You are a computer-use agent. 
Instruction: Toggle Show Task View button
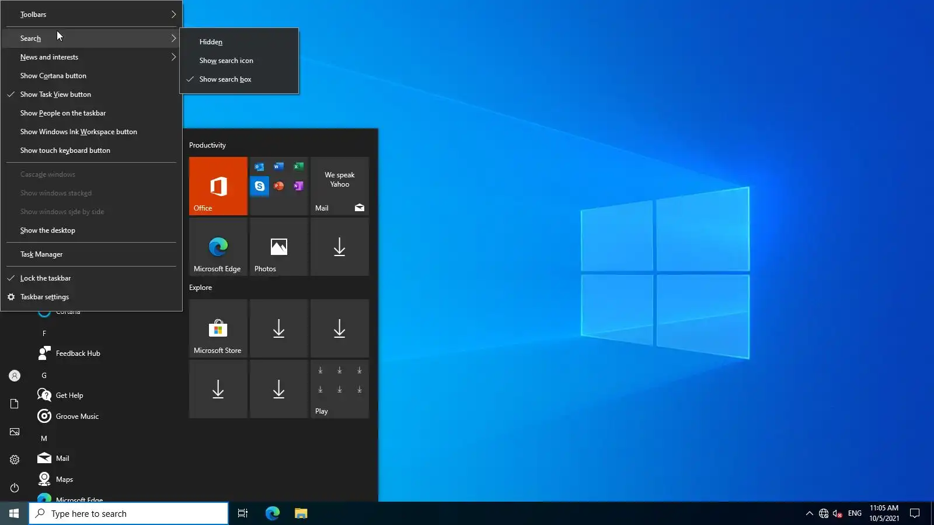point(91,94)
